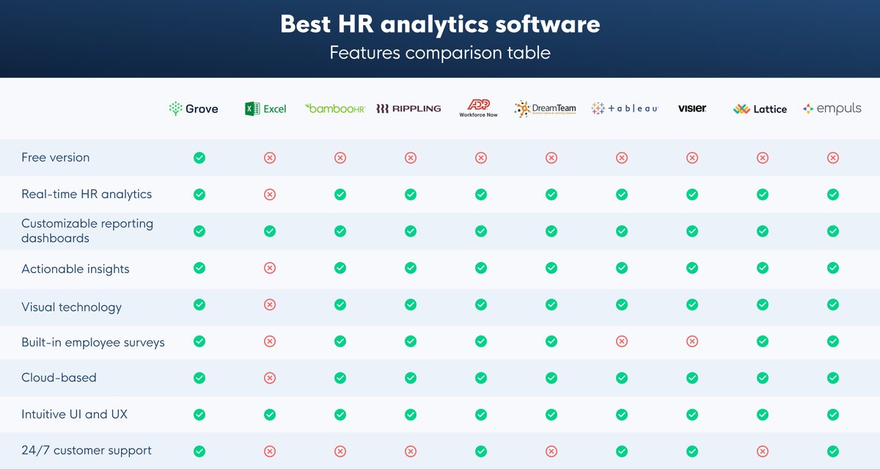Click the Tableau logo in the header
Screen dimensions: 880x469
[625, 108]
